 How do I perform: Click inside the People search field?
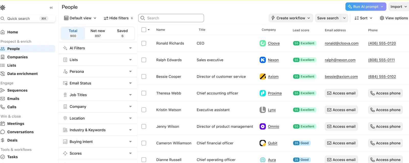pyautogui.click(x=171, y=18)
